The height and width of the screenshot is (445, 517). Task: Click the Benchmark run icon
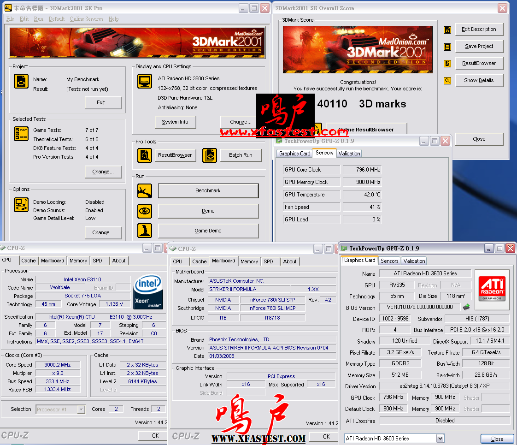(144, 191)
